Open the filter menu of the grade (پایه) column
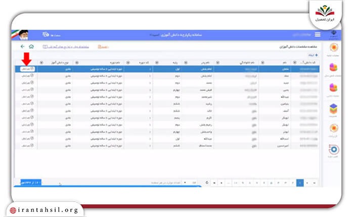This screenshot has height=217, width=354. pos(157,63)
